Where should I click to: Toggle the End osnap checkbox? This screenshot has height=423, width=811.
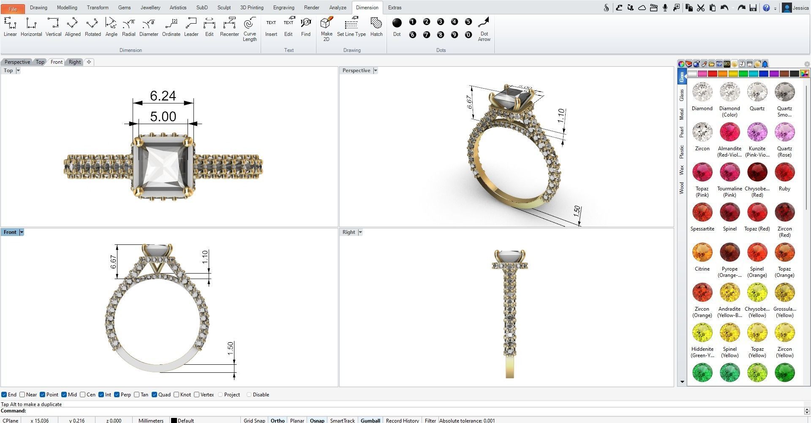click(4, 395)
